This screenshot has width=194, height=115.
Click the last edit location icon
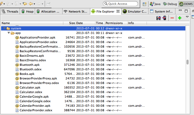tap(25, 4)
